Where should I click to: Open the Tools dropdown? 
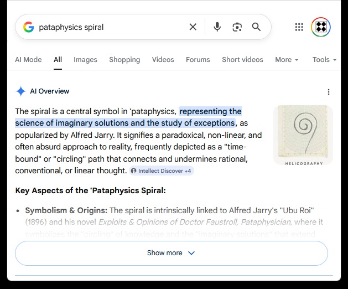click(x=324, y=60)
